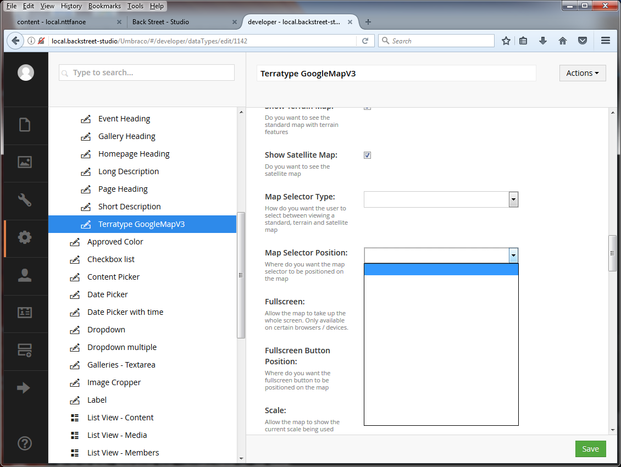
Task: Open the Content Picker data type
Action: pyautogui.click(x=113, y=277)
